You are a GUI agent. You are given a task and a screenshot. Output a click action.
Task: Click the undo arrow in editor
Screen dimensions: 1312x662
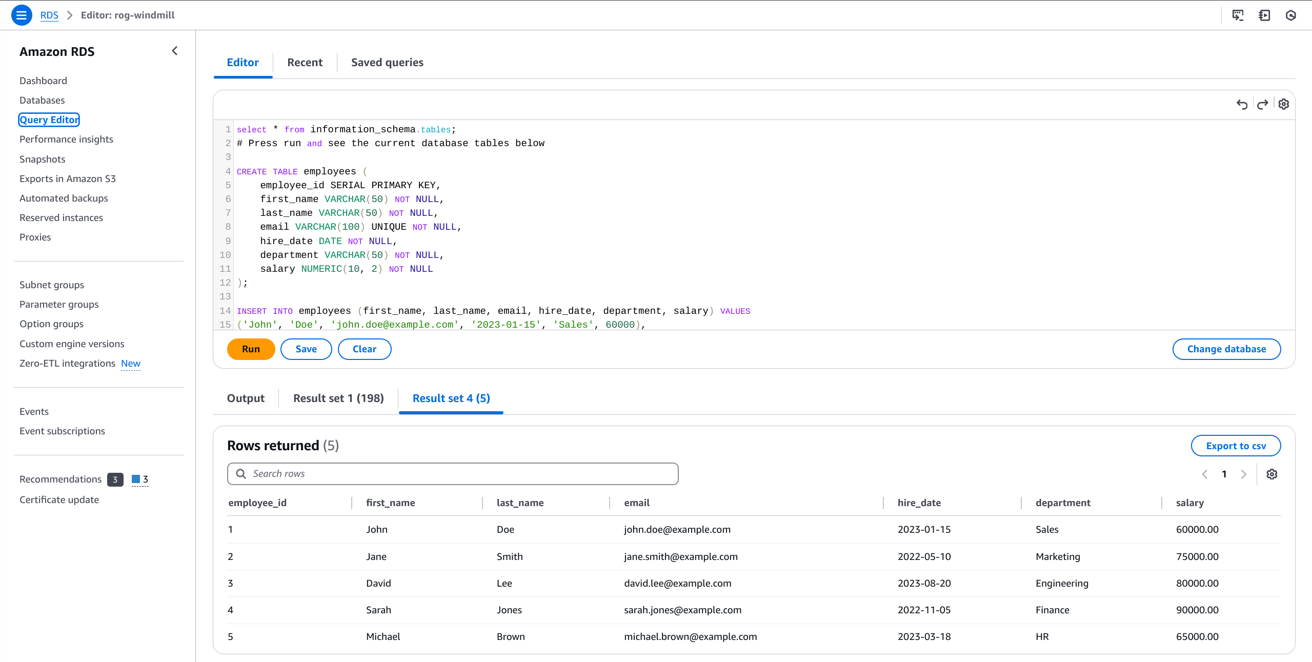[x=1241, y=105]
